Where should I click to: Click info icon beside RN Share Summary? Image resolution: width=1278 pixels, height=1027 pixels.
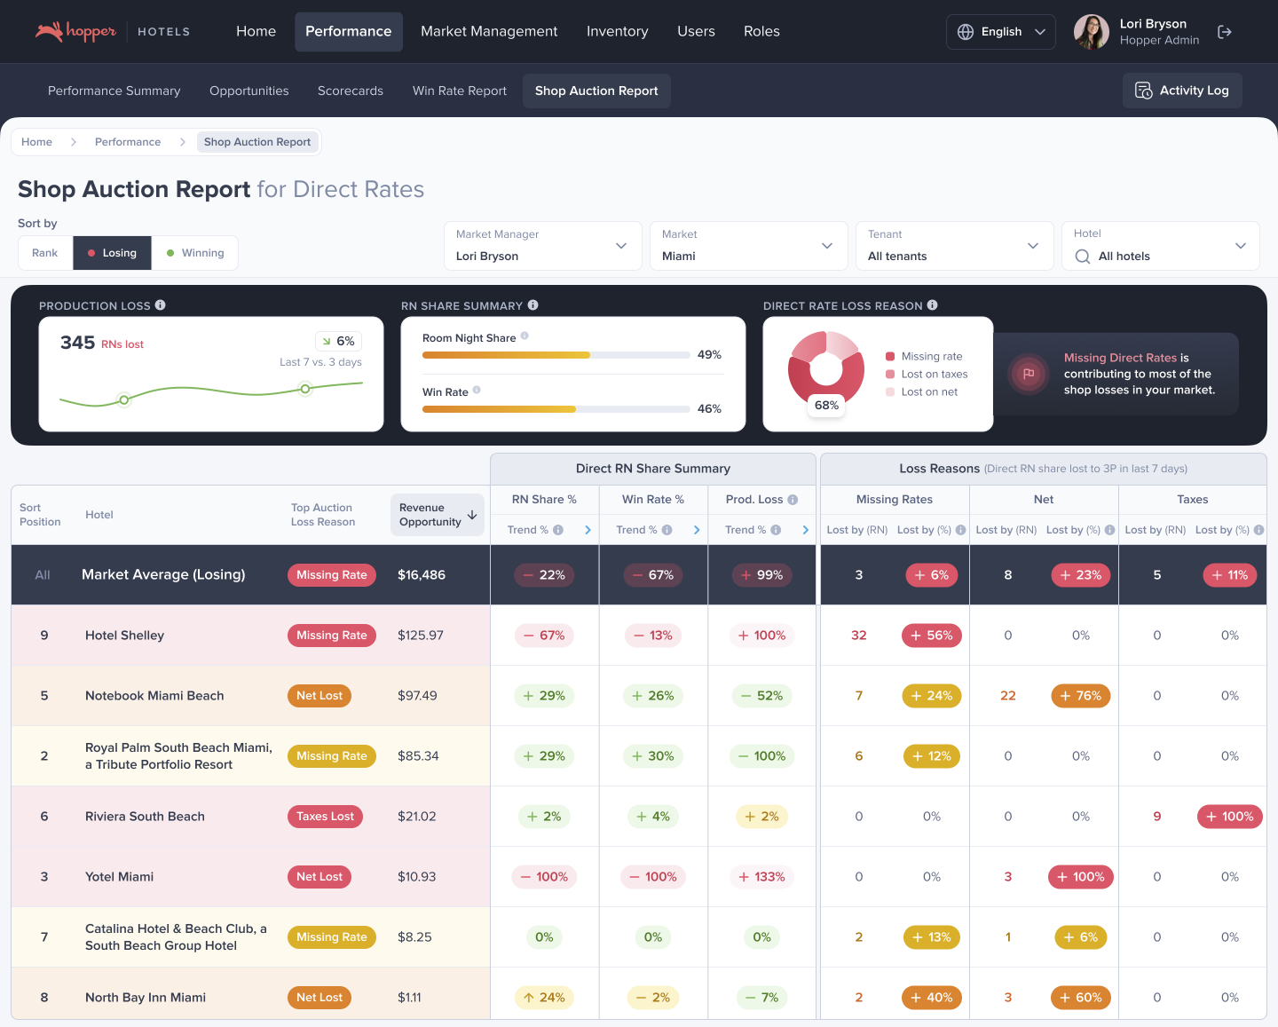click(533, 305)
